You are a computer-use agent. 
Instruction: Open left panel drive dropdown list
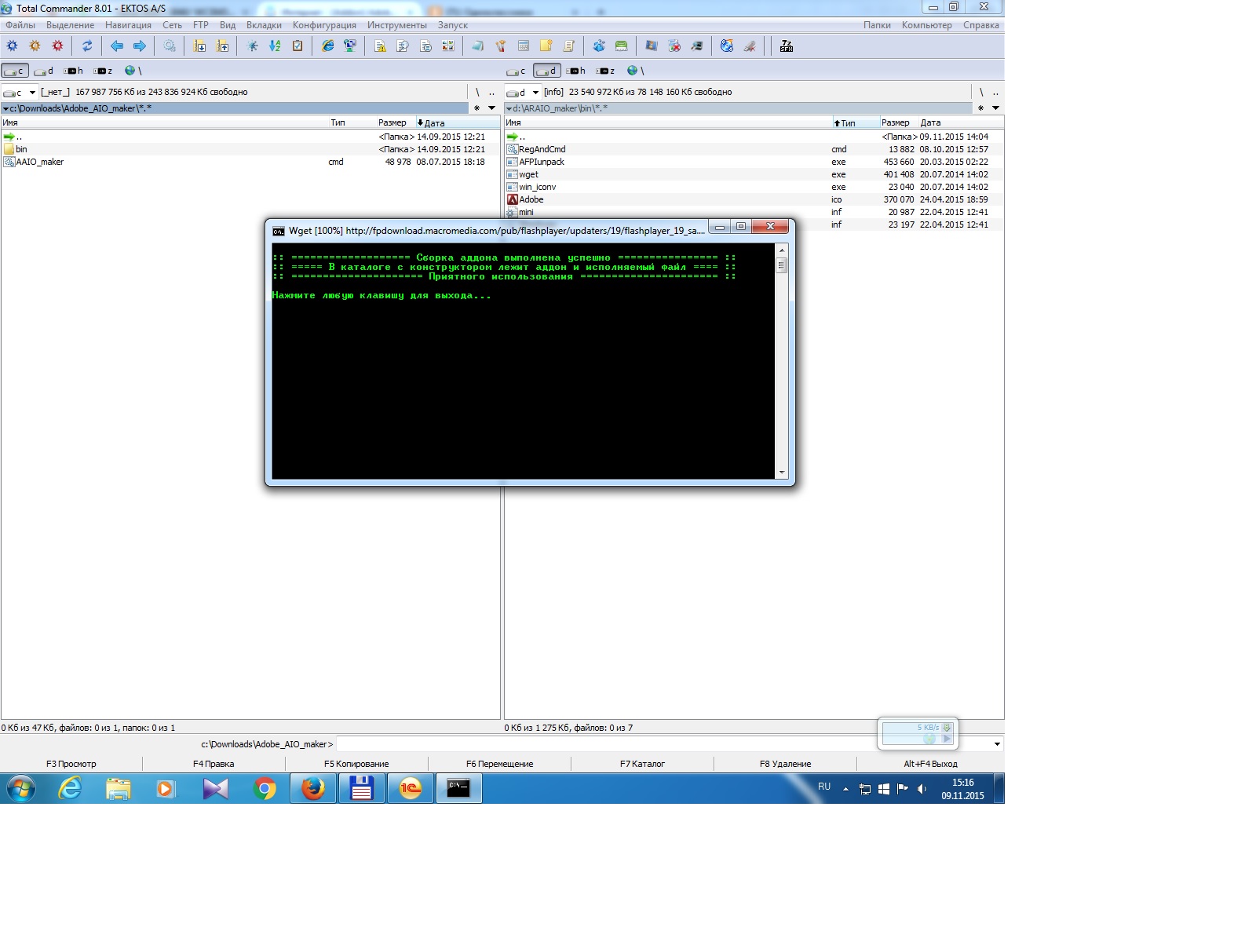[x=32, y=93]
